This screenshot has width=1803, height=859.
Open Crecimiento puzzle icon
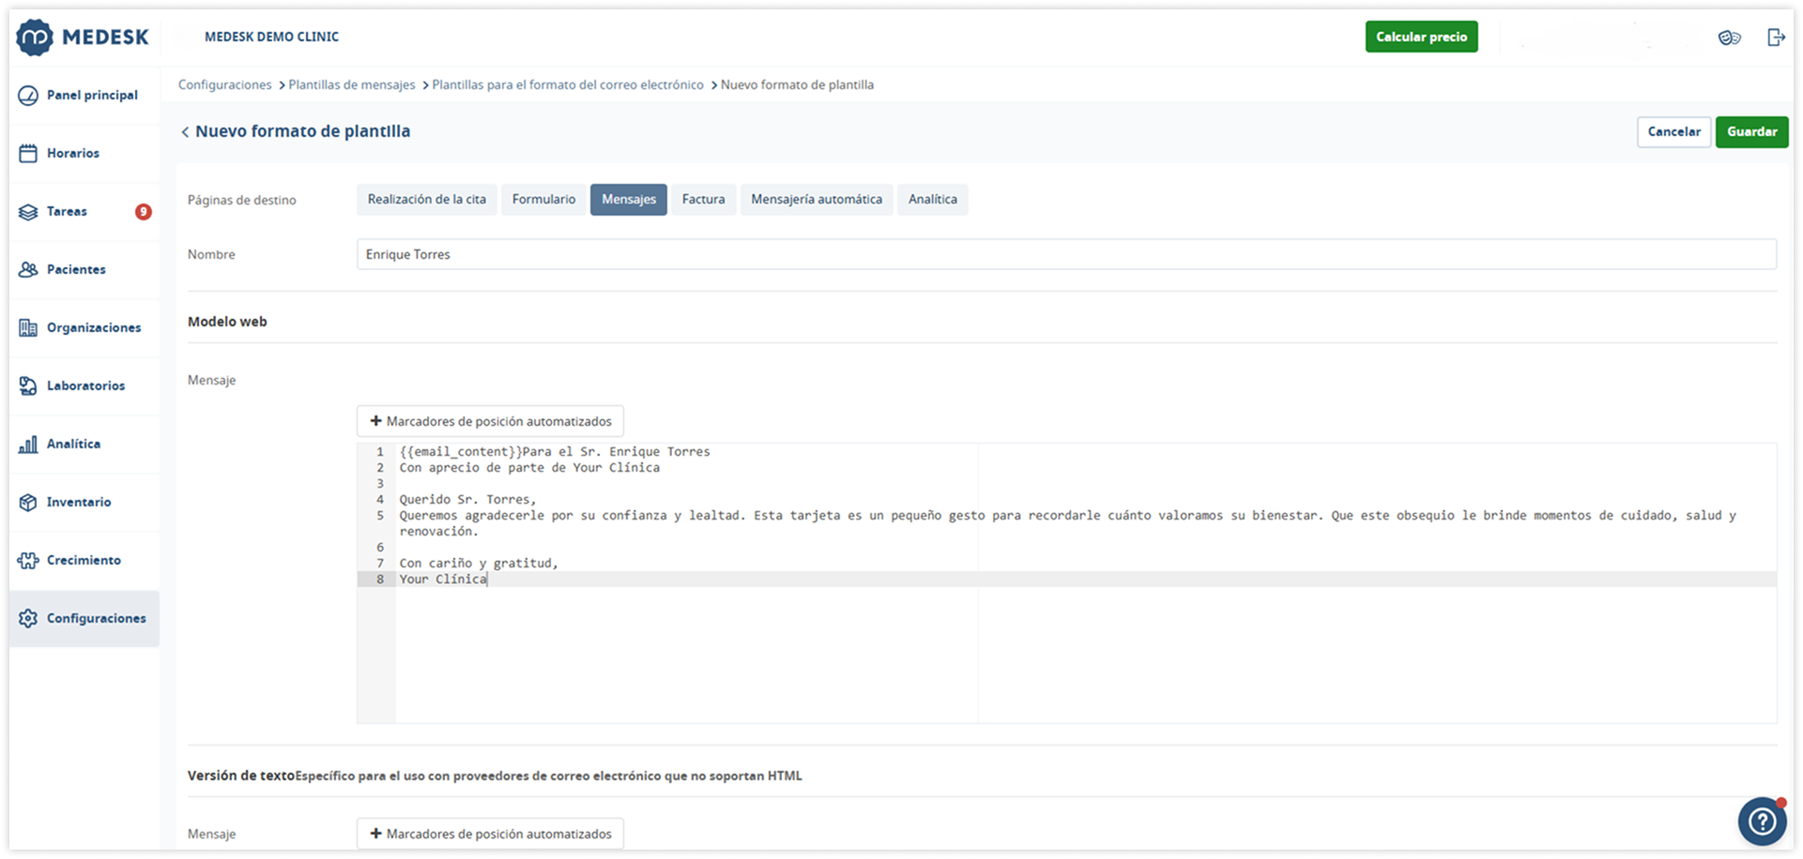tap(28, 560)
